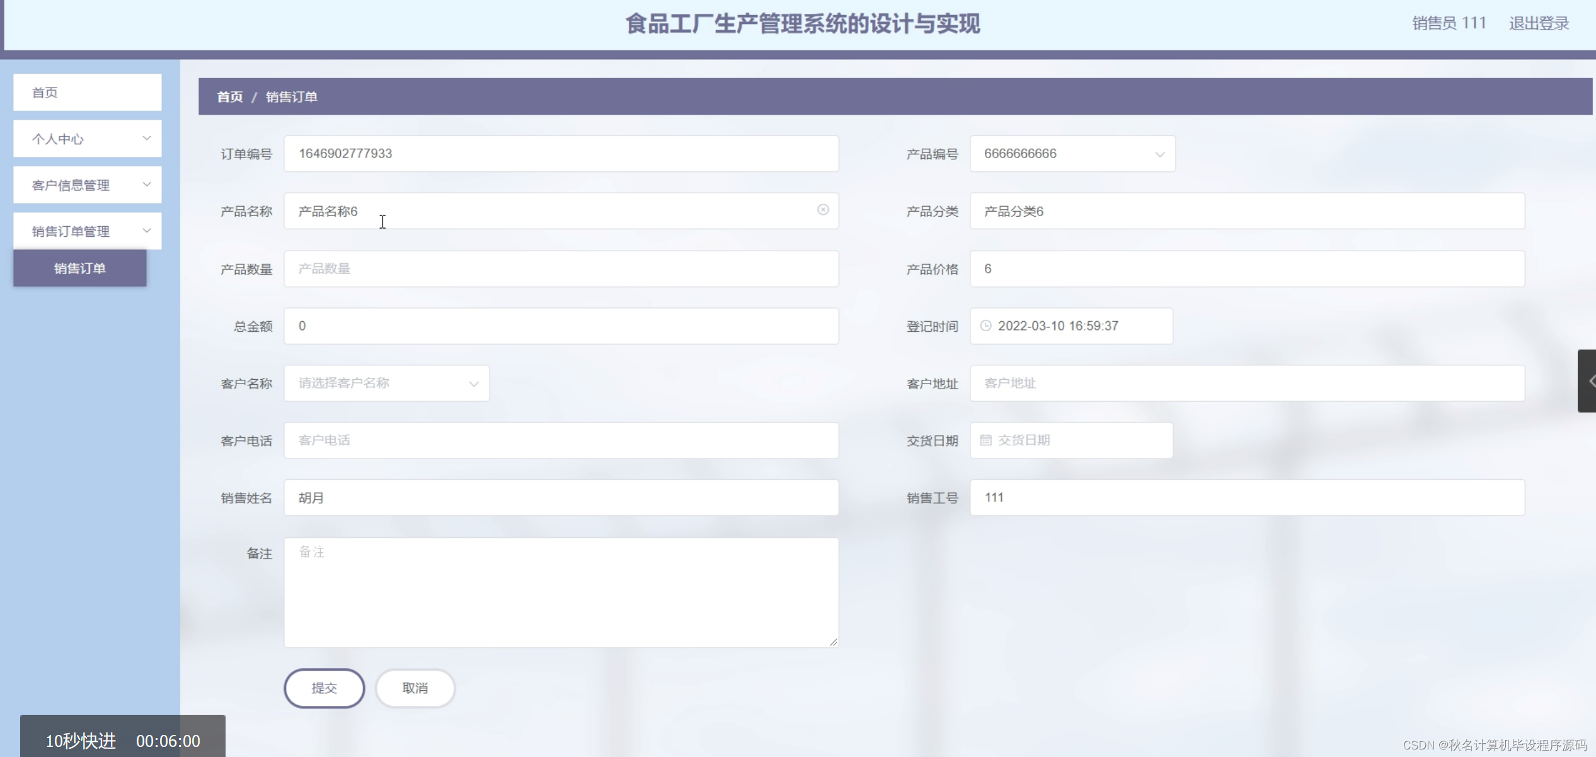
Task: Click the calendar icon in 交货日期 field
Action: pos(986,440)
